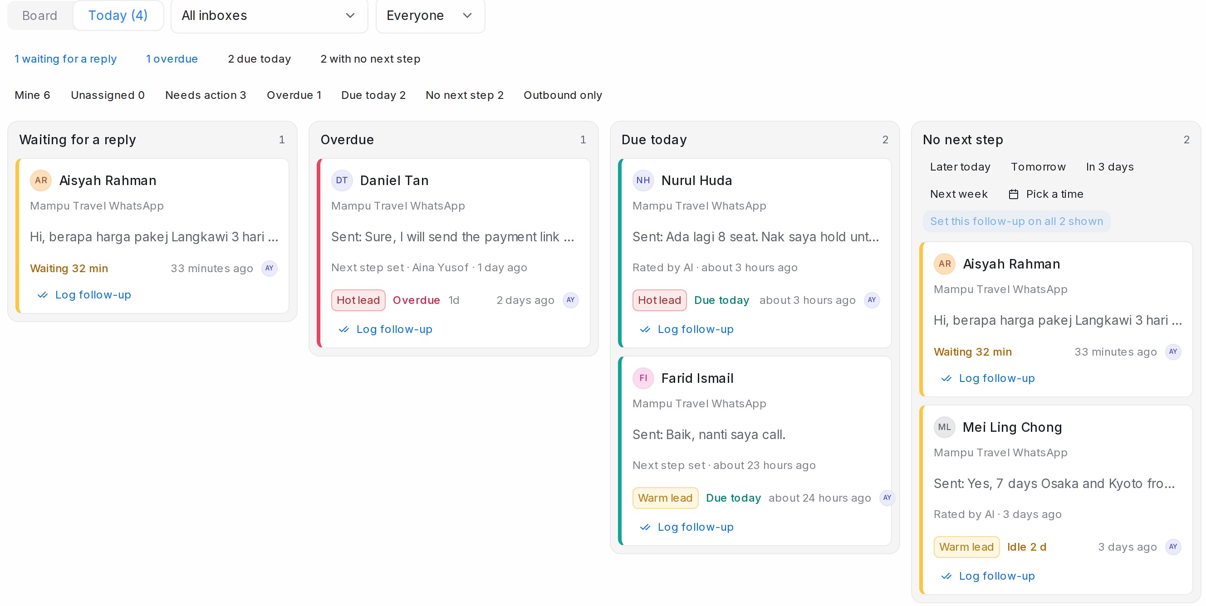This screenshot has width=1206, height=606.
Task: Toggle the Unassigned 0 filter
Action: [x=108, y=95]
